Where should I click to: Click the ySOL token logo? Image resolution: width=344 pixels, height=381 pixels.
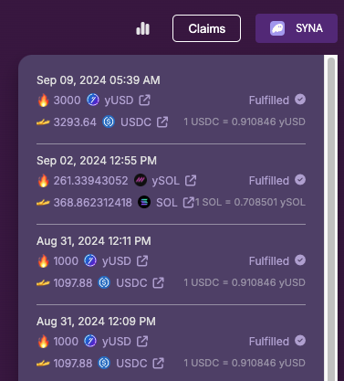(x=141, y=180)
